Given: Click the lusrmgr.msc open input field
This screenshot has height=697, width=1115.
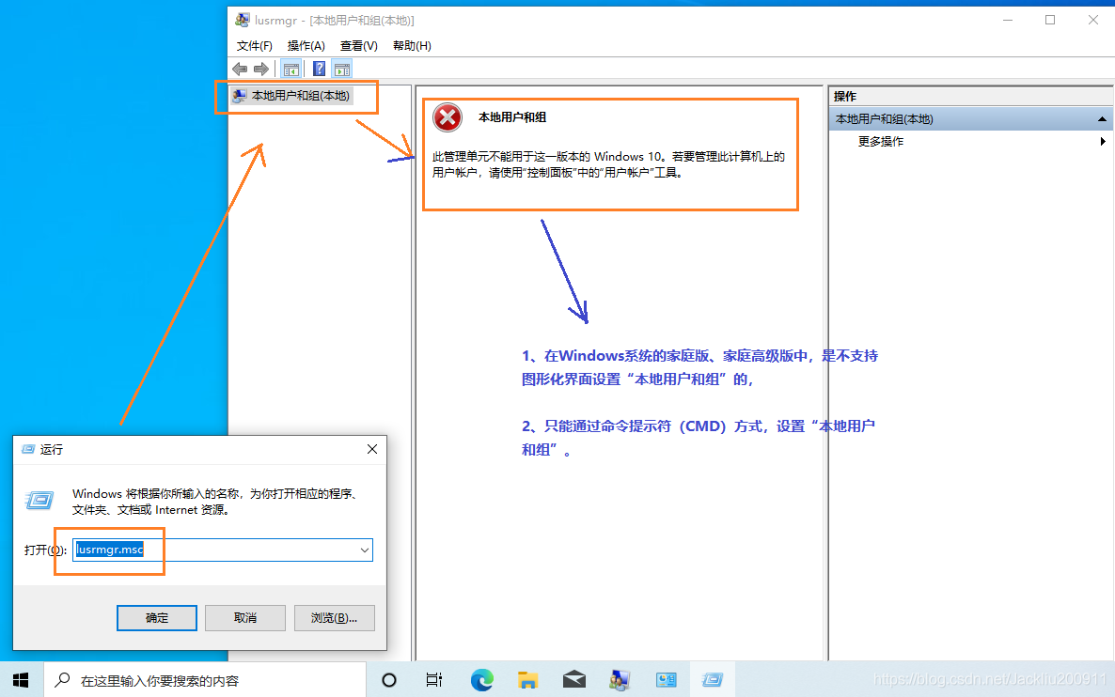Looking at the screenshot, I should tap(223, 550).
